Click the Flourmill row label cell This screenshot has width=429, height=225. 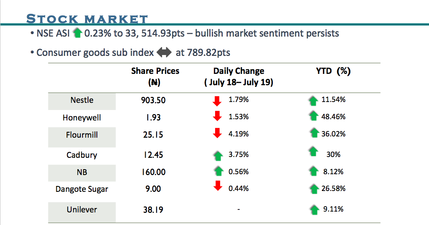coord(82,135)
